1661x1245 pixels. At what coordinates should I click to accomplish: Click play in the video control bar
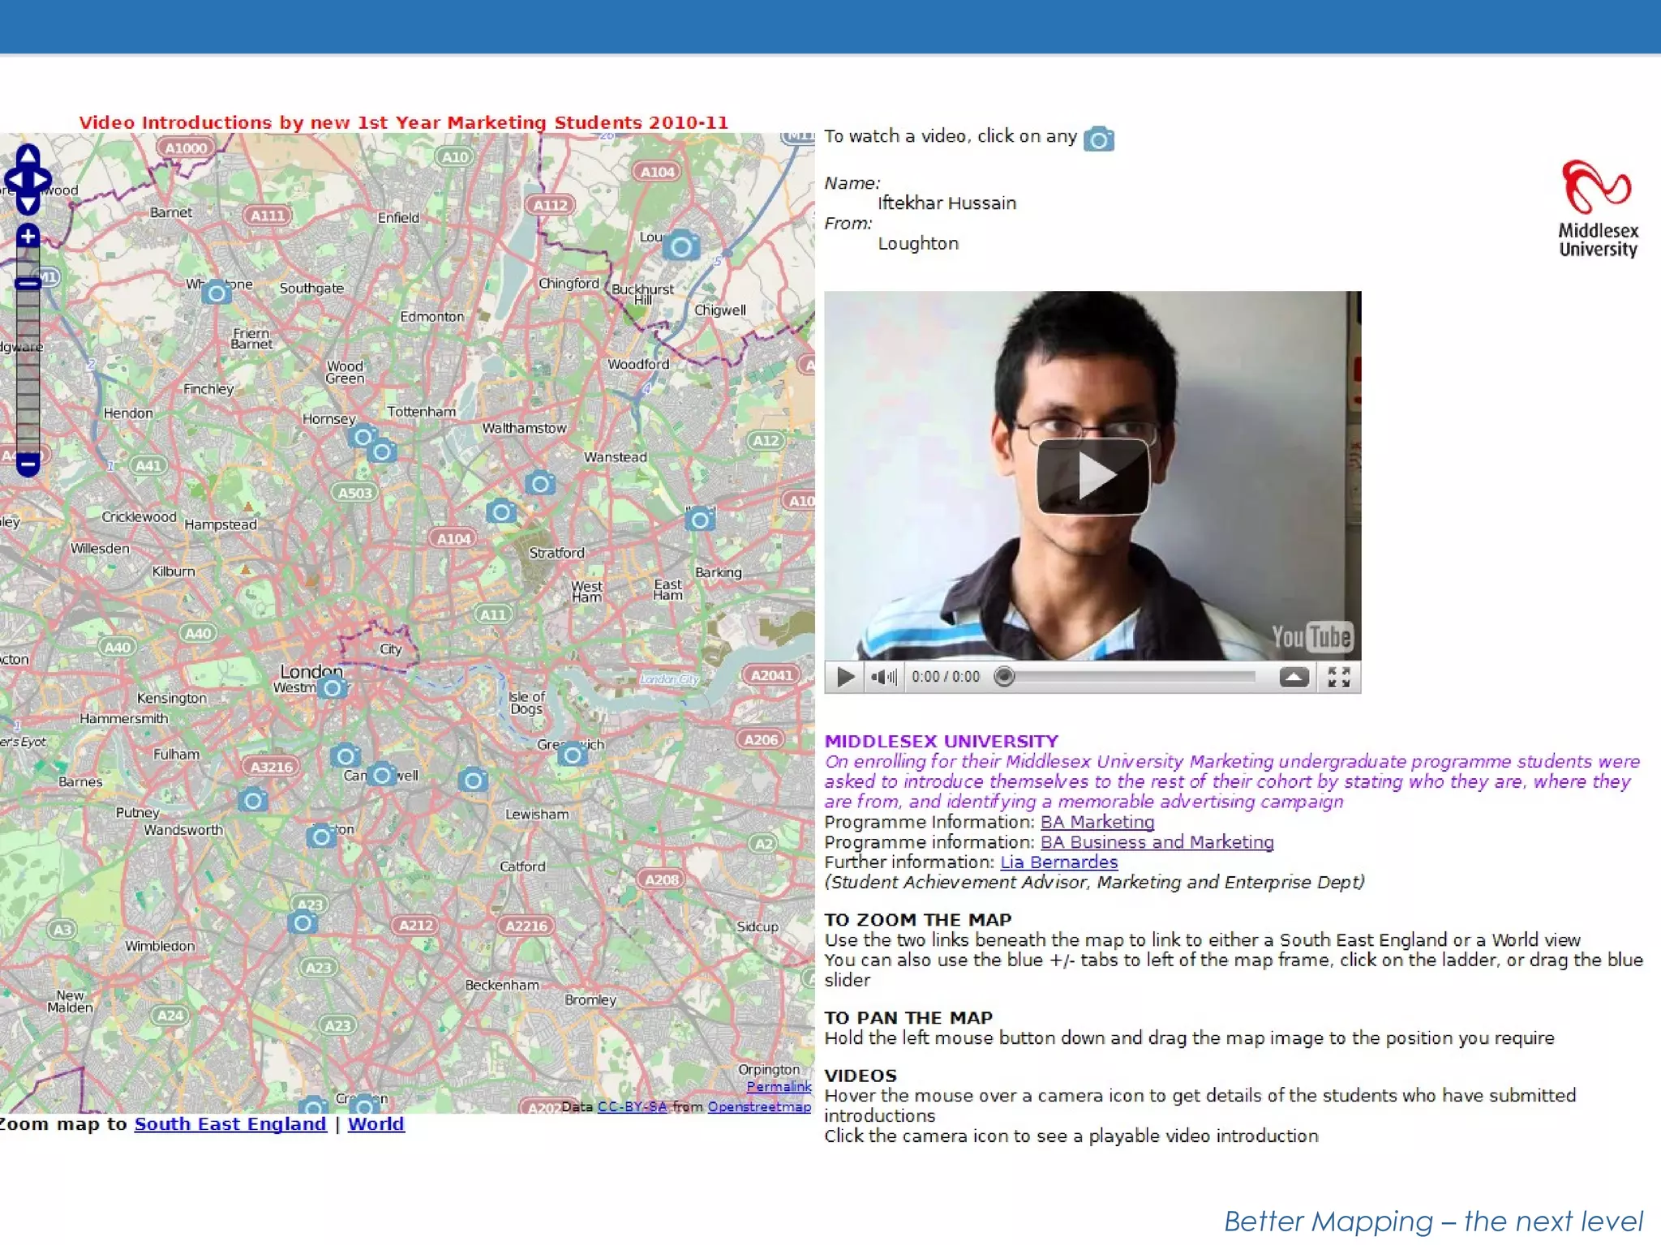845,677
